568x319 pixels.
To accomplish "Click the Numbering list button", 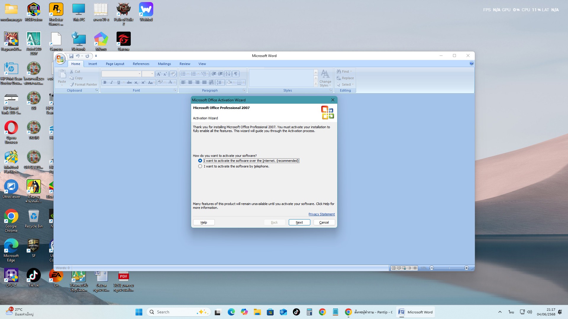I will [x=193, y=74].
